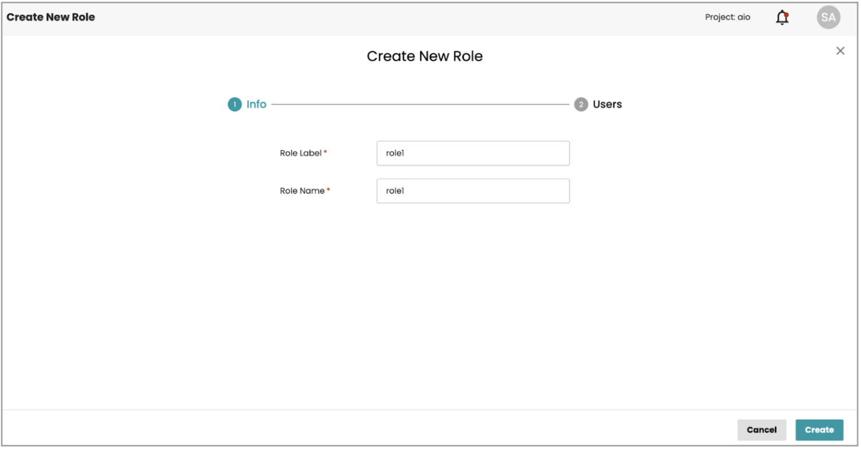This screenshot has height=450, width=861.
Task: Open the notifications bell icon
Action: 782,17
